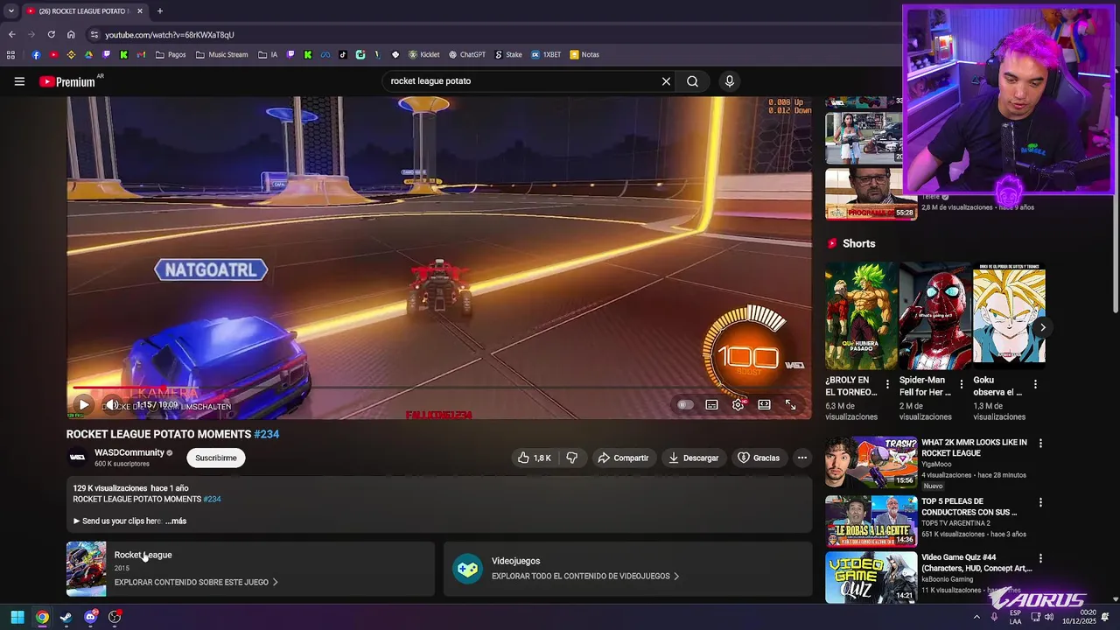Seek on the video progress bar
The height and width of the screenshot is (630, 1120).
click(x=439, y=388)
